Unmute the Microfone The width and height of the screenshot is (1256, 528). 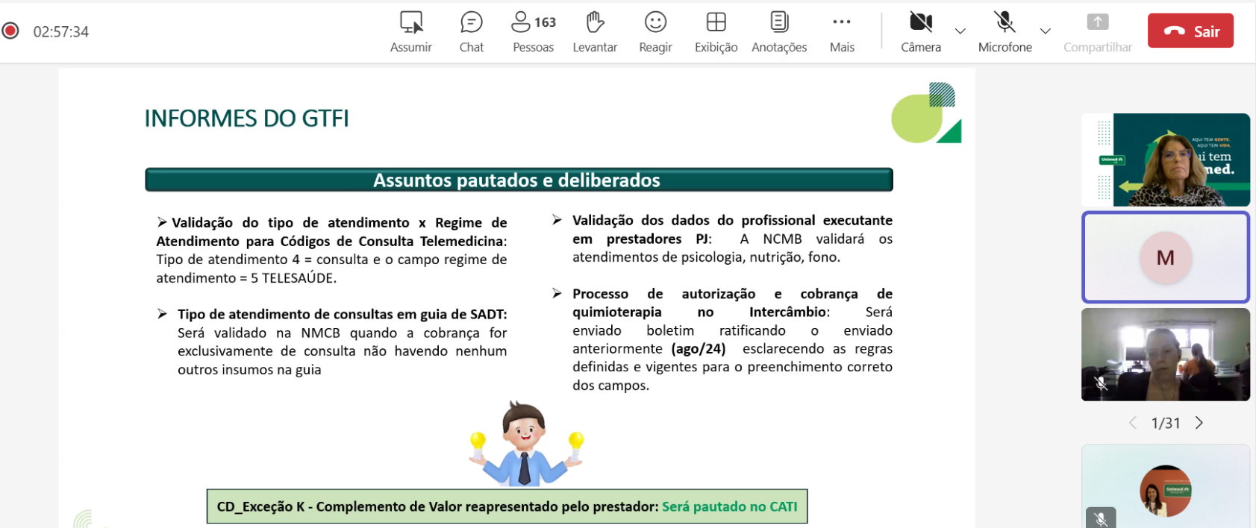[1005, 22]
